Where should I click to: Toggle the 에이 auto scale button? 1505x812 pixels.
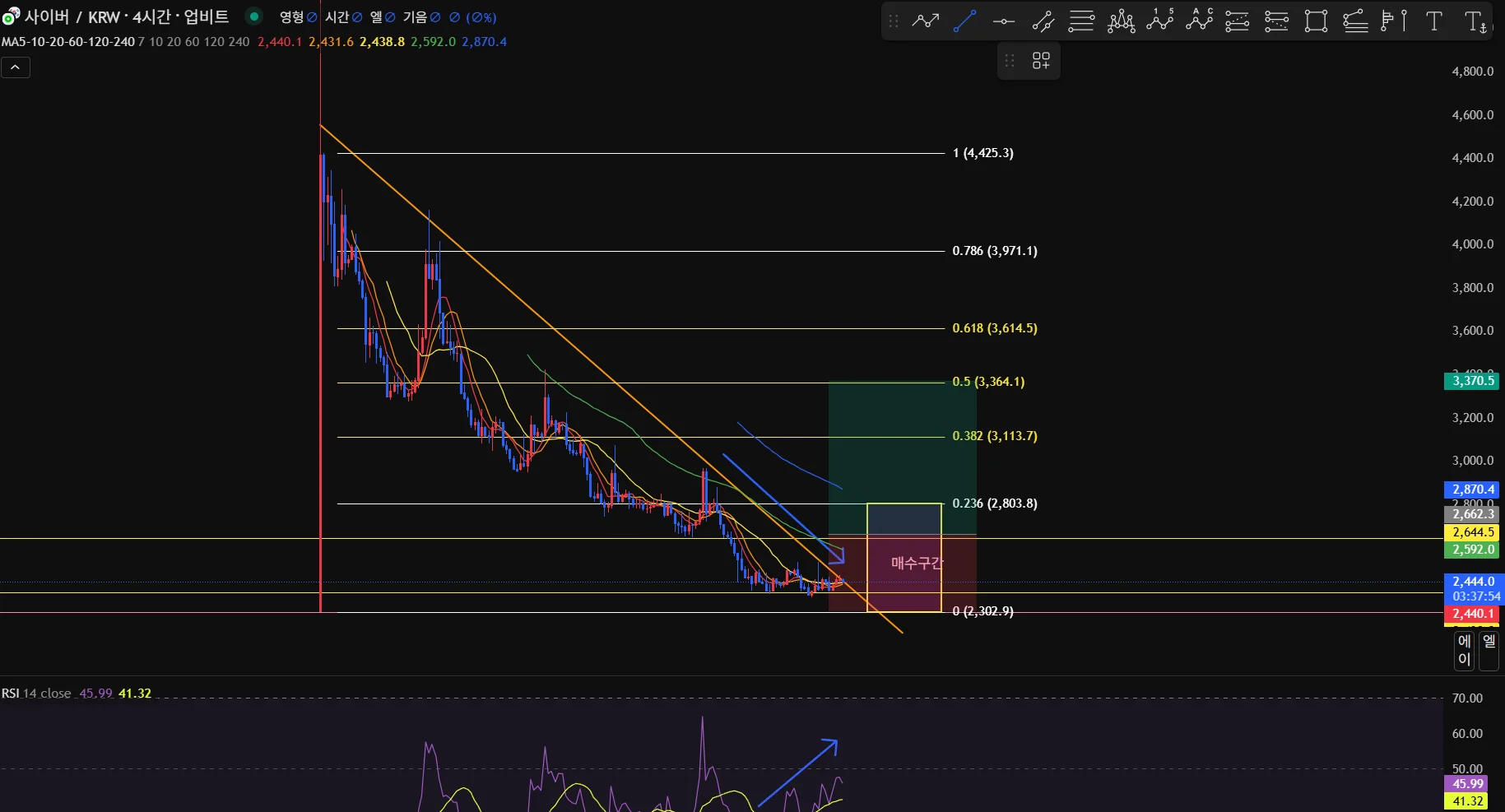pyautogui.click(x=1464, y=650)
